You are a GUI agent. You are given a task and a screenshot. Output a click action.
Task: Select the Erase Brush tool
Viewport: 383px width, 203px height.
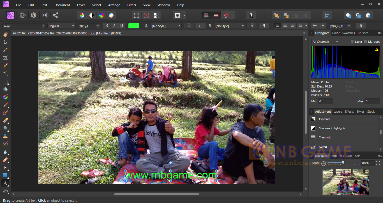(5, 121)
